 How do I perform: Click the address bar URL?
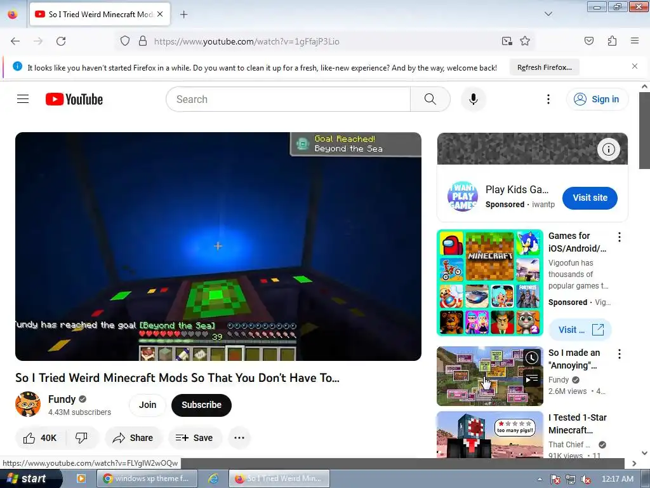click(x=247, y=41)
